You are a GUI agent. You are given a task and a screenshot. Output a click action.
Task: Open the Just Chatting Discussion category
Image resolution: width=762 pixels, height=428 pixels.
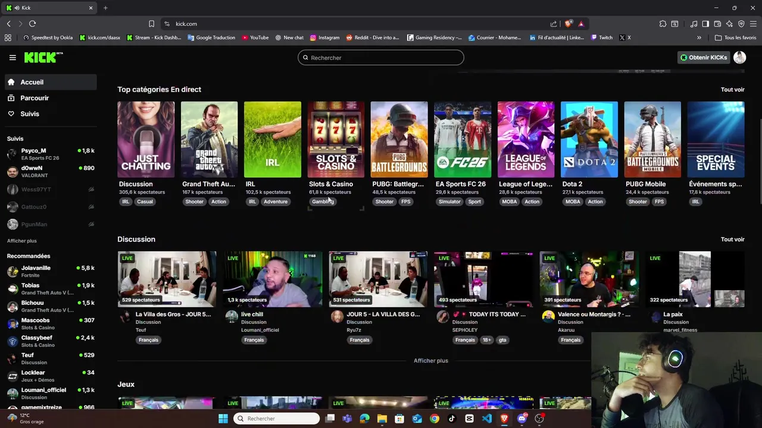(x=146, y=140)
